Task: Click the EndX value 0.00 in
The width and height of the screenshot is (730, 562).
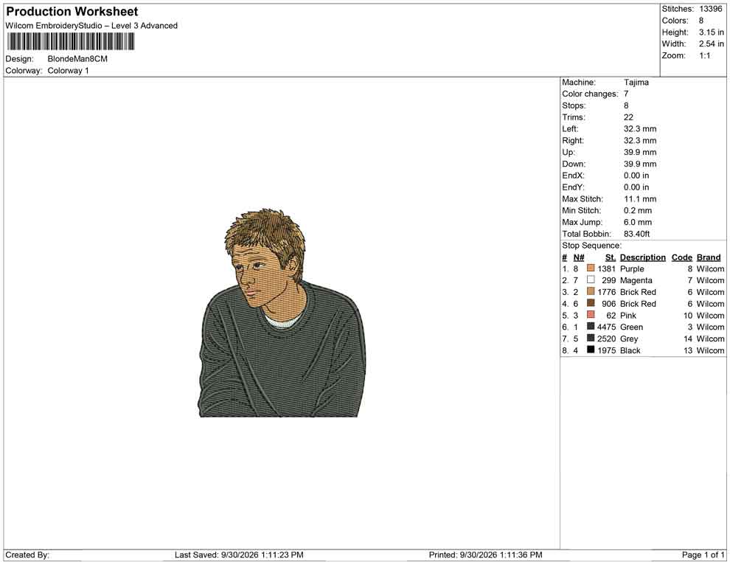Action: 636,176
